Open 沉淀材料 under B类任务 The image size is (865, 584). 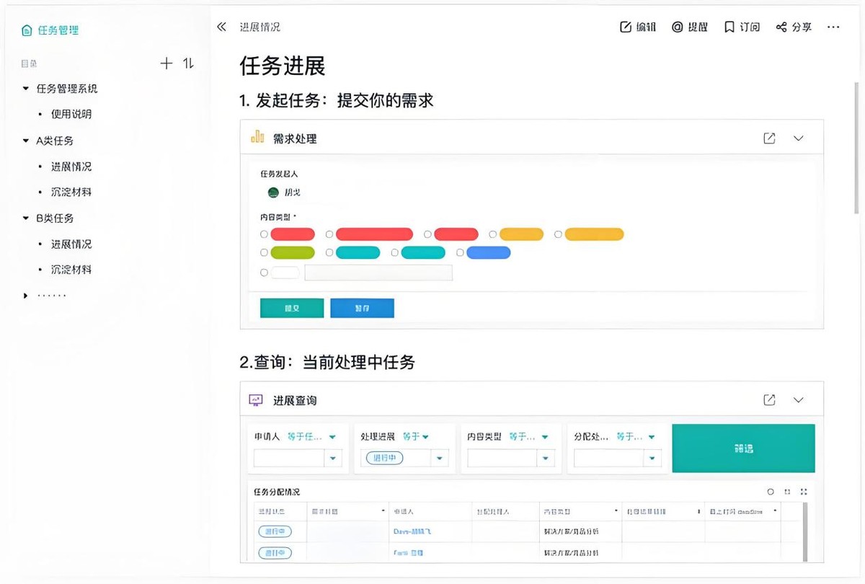(71, 270)
